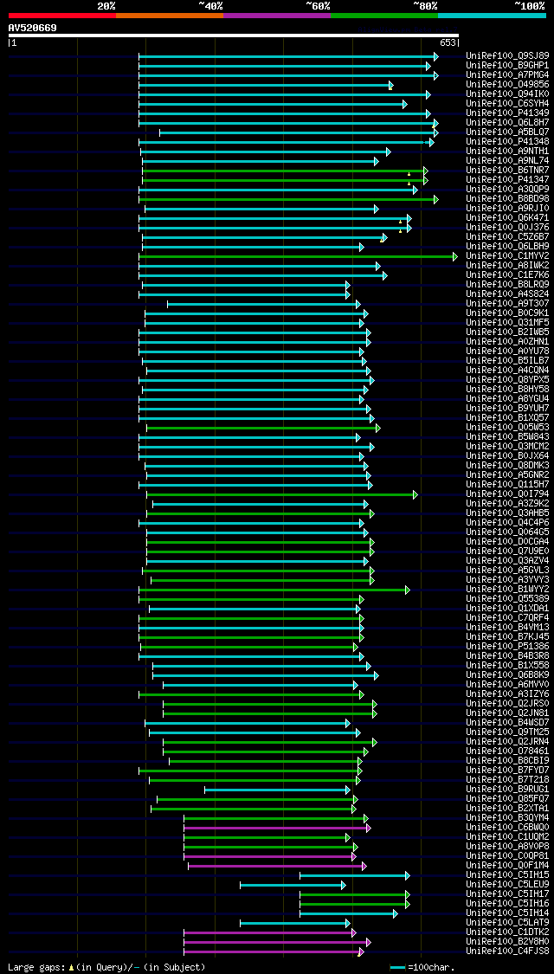Select the red segment of the identity legend
Image resolution: width=554 pixels, height=974 pixels.
(x=62, y=15)
